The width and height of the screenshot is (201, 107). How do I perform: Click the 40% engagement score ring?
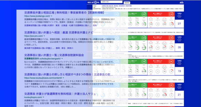pos(144,38)
